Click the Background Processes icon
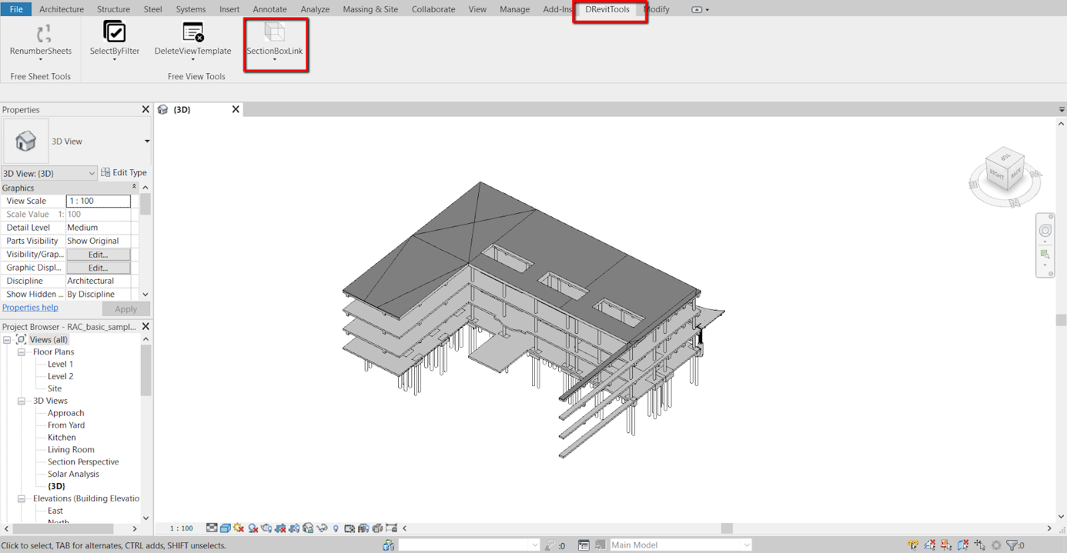Screen dimensions: 1067x553 tap(996, 545)
